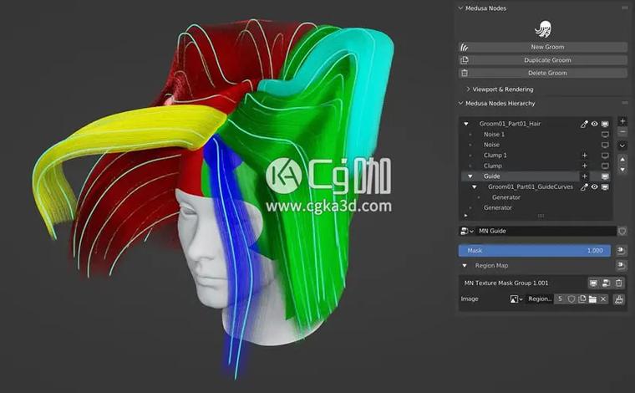The width and height of the screenshot is (635, 393).
Task: Click the MN Guide name field
Action: click(546, 231)
